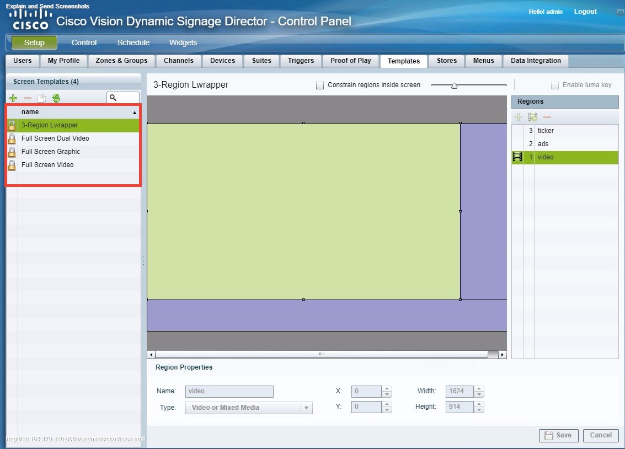Open the region Type dropdown
The image size is (625, 449).
click(x=307, y=407)
